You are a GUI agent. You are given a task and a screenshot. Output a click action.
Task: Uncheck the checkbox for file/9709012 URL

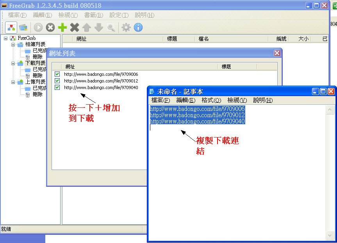pos(57,81)
